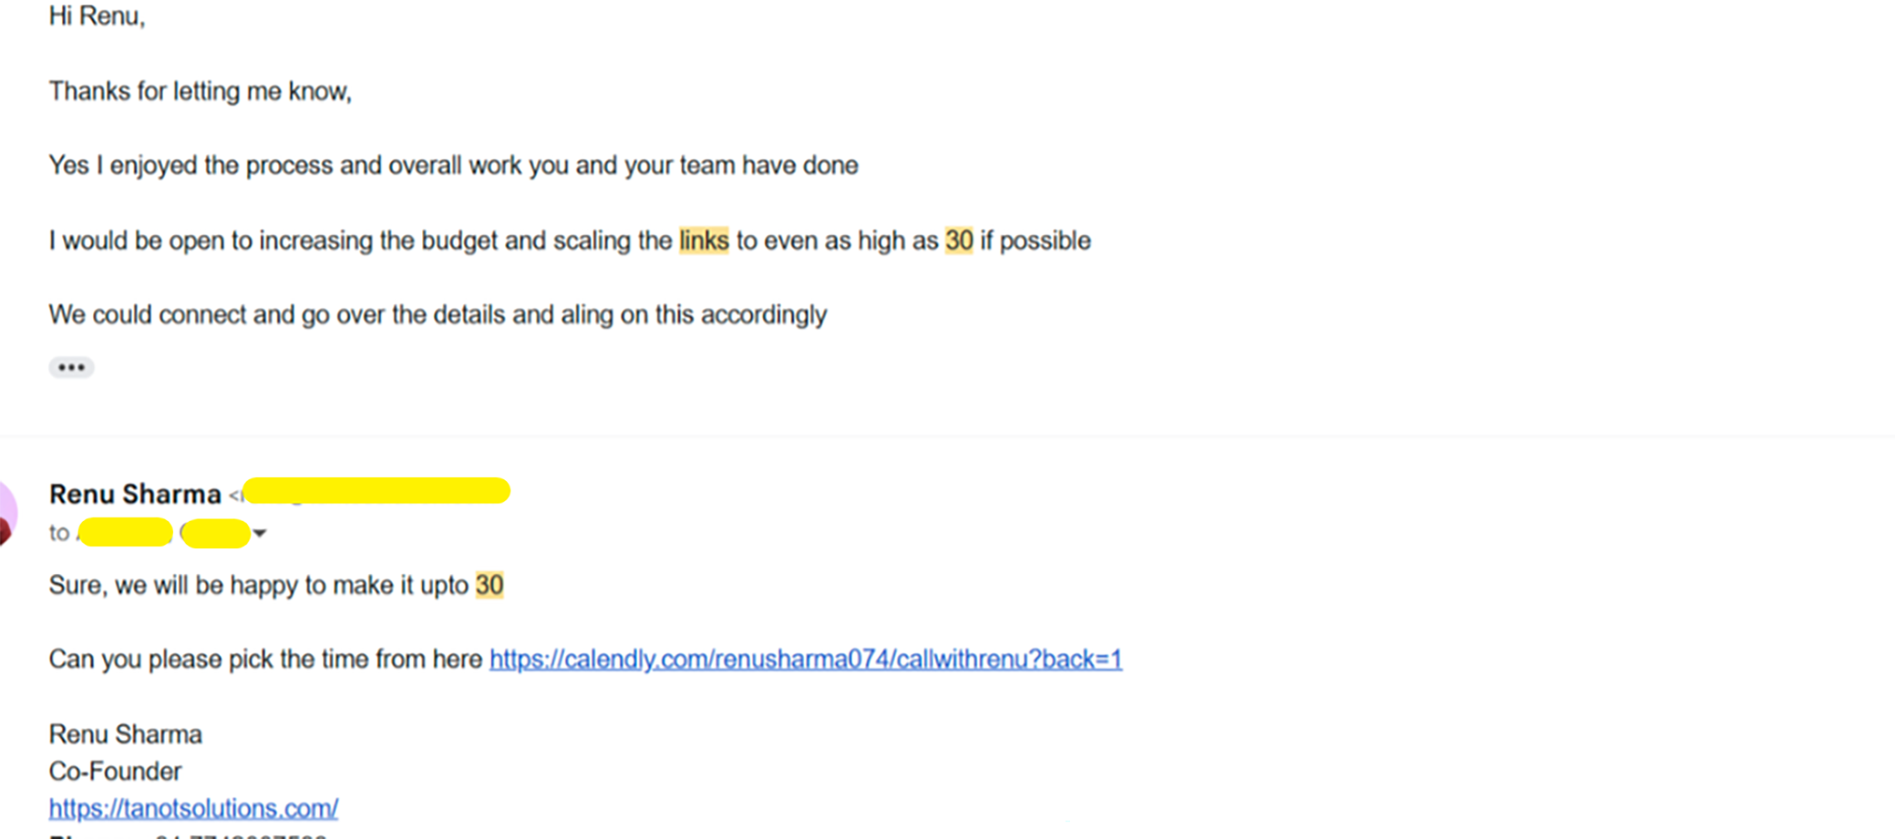Expand recipient details dropdown arrow
Image resolution: width=1895 pixels, height=839 pixels.
click(x=260, y=533)
